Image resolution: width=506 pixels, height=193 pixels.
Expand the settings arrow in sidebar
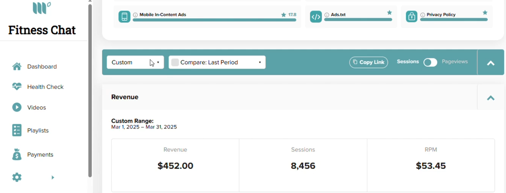pos(53,177)
